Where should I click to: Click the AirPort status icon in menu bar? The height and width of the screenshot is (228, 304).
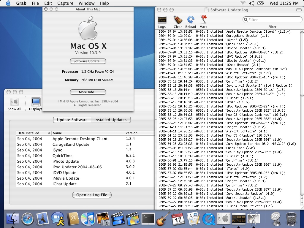(x=243, y=3)
